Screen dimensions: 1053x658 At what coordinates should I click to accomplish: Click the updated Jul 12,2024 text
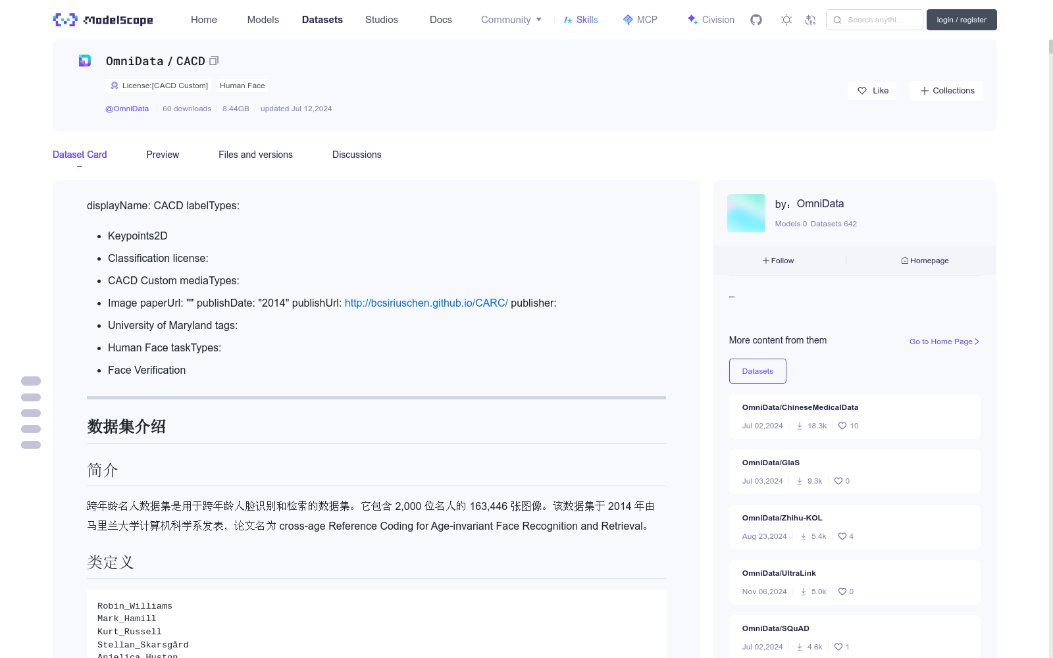(x=296, y=109)
